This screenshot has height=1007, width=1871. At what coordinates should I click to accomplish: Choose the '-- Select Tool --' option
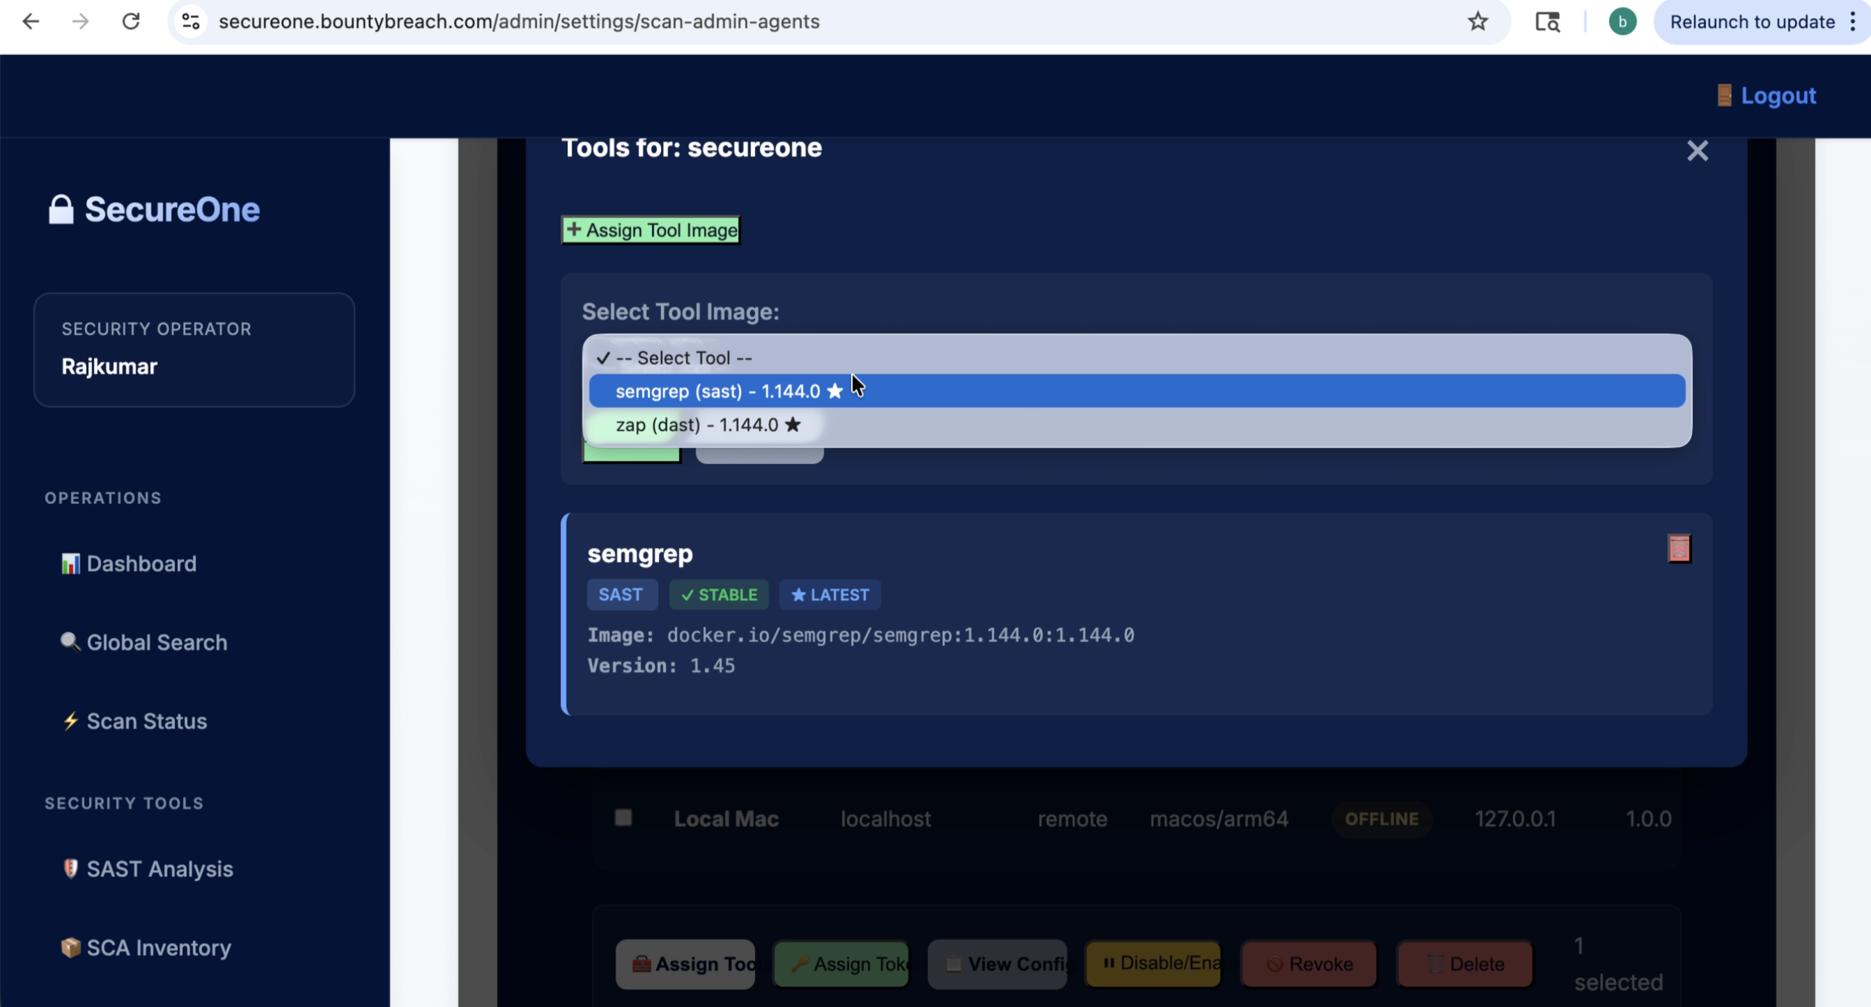[x=1137, y=358]
